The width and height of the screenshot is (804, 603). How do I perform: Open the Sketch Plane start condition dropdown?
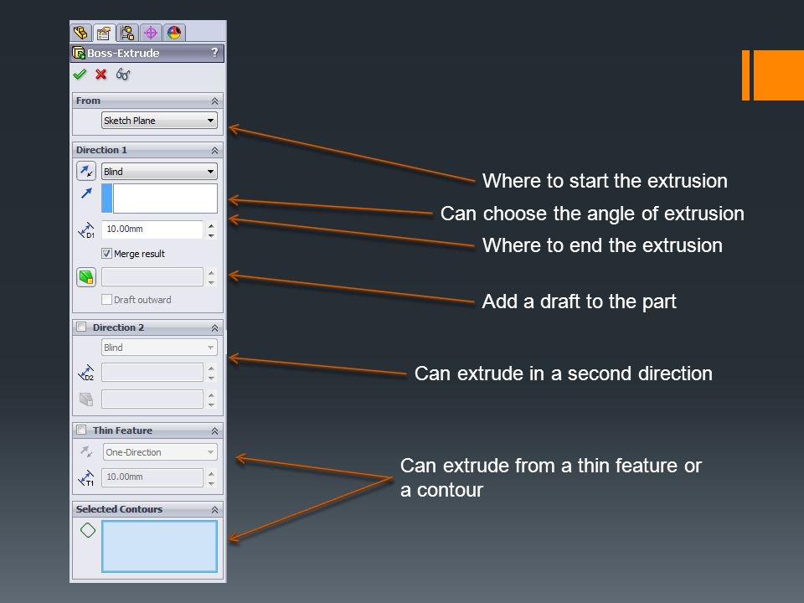(x=159, y=121)
